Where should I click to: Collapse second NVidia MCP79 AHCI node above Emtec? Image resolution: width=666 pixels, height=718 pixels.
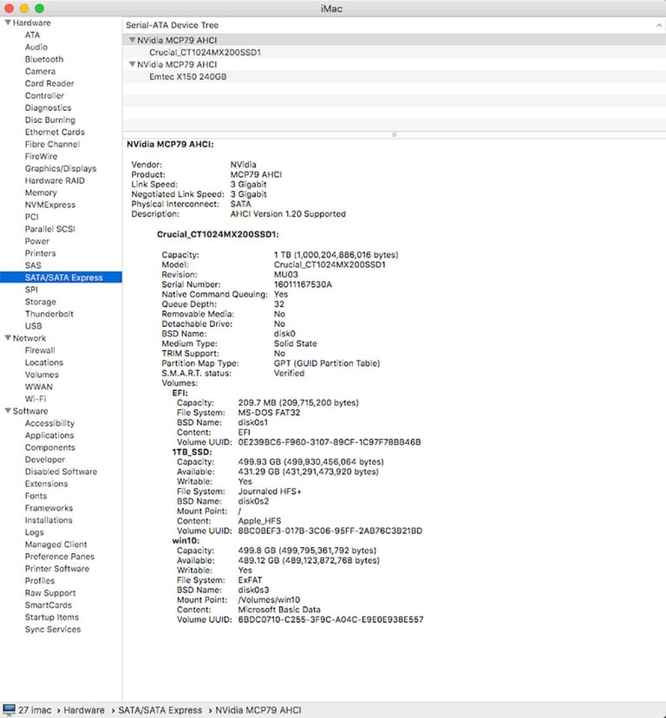(x=132, y=64)
